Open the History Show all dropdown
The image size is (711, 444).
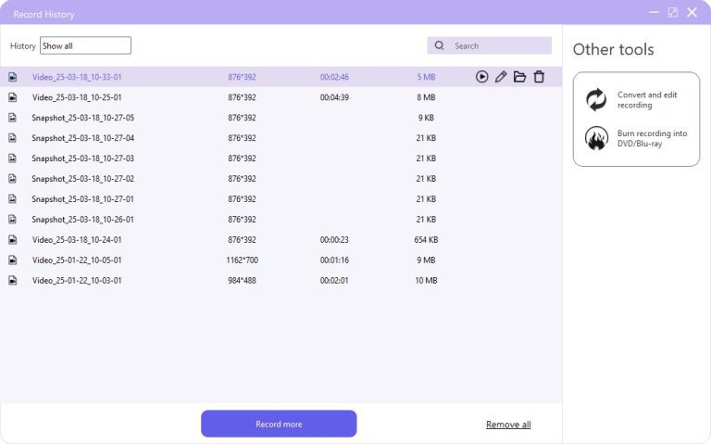coord(85,45)
